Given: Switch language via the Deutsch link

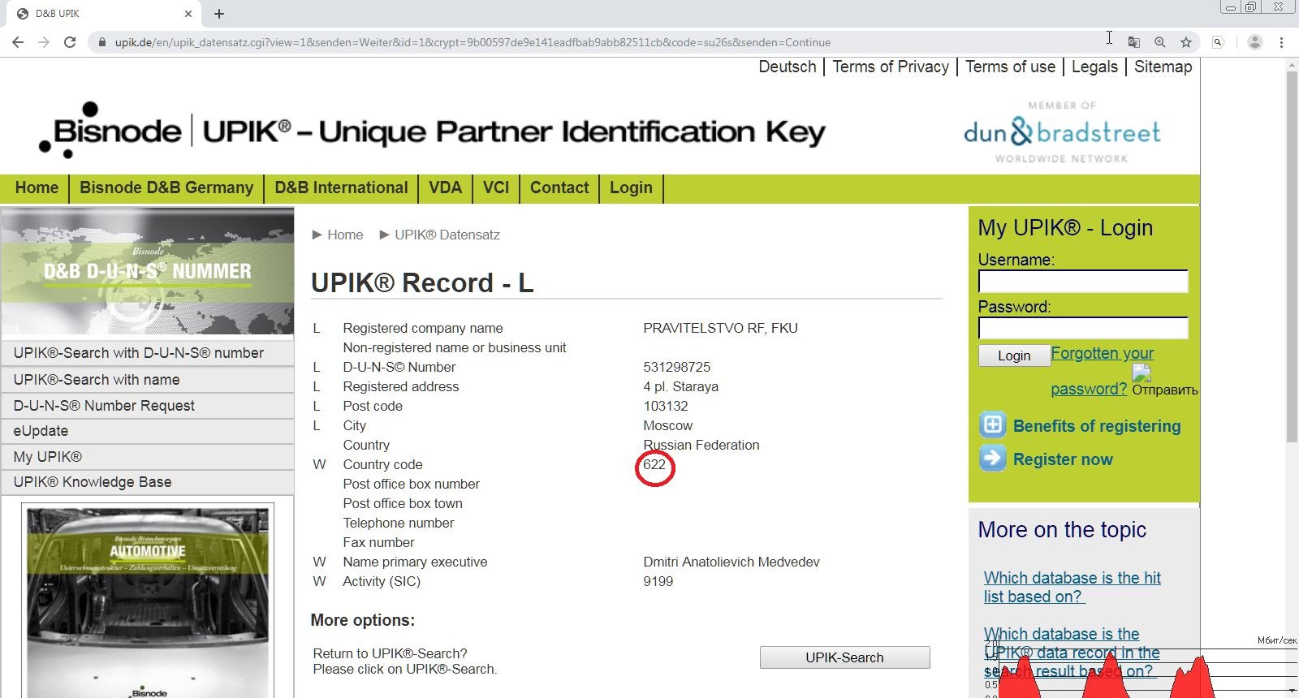Looking at the screenshot, I should [x=787, y=67].
